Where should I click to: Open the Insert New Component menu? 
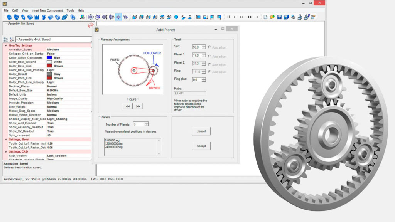(47, 10)
